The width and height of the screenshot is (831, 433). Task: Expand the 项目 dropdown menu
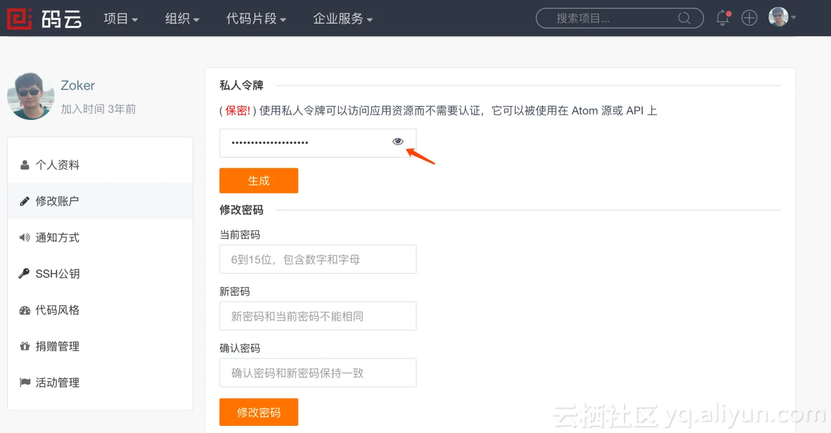(x=120, y=19)
